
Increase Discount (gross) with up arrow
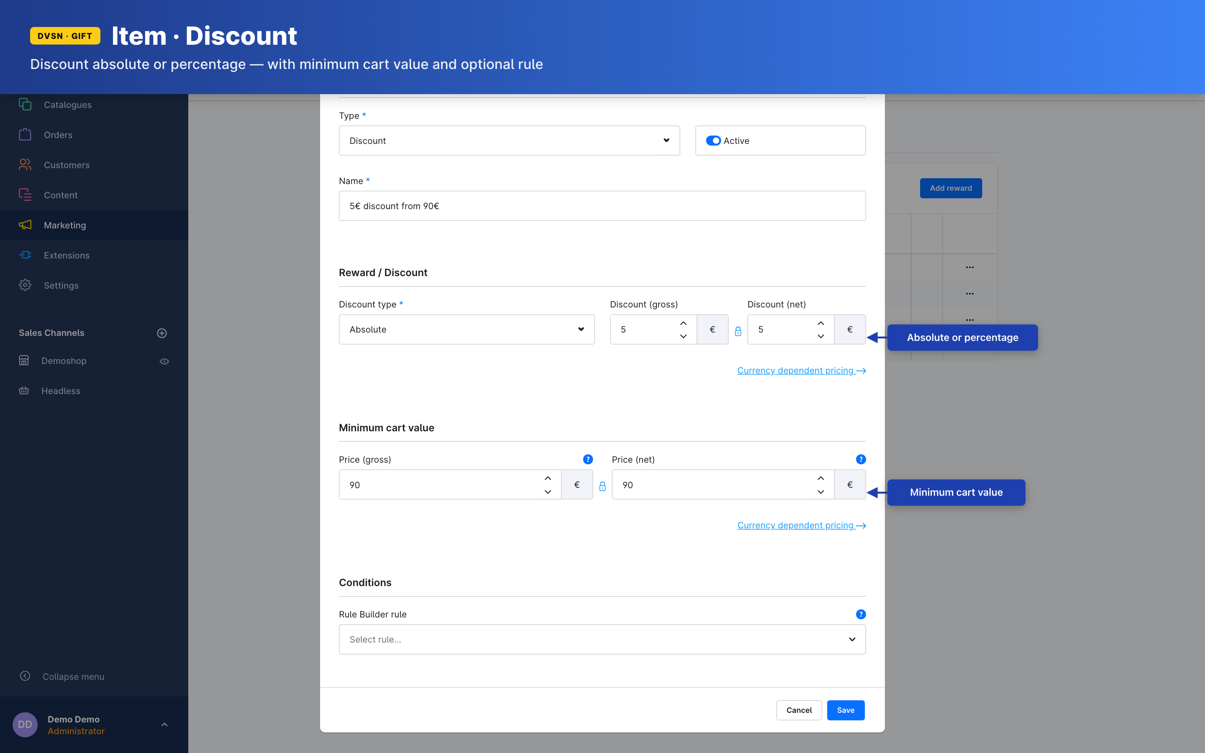coord(683,323)
